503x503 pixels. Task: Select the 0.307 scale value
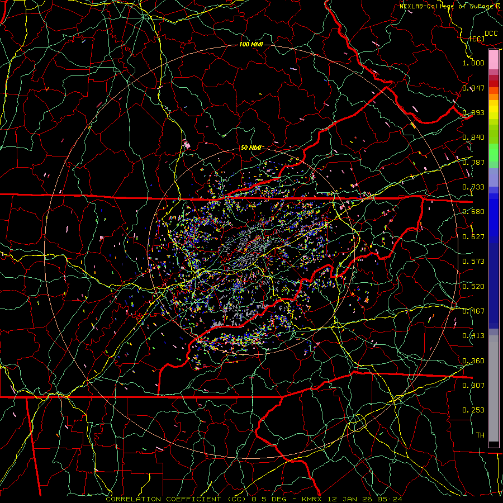(x=473, y=385)
